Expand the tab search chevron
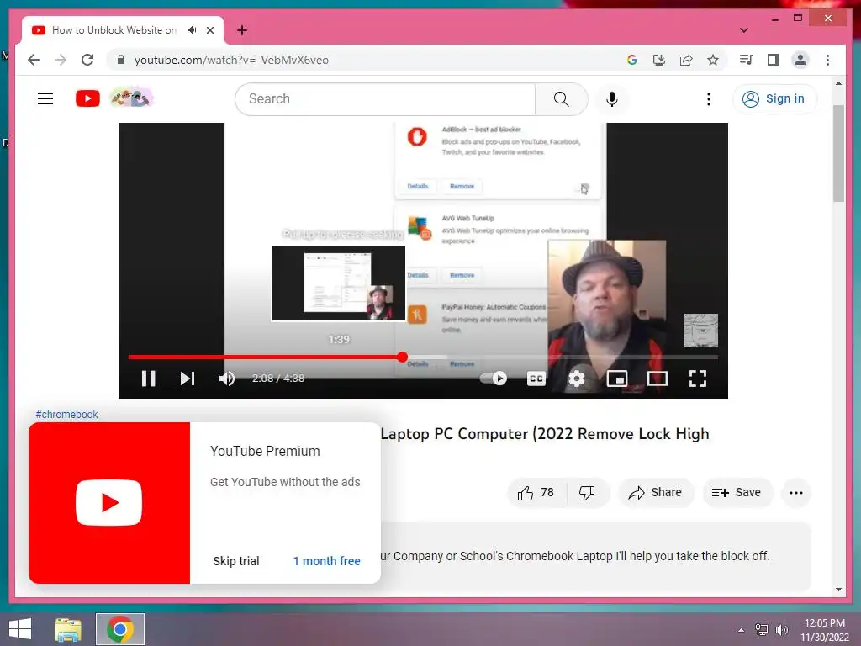This screenshot has height=646, width=861. [x=744, y=30]
